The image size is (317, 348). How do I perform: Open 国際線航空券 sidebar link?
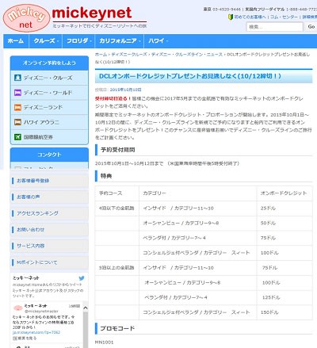click(38, 137)
